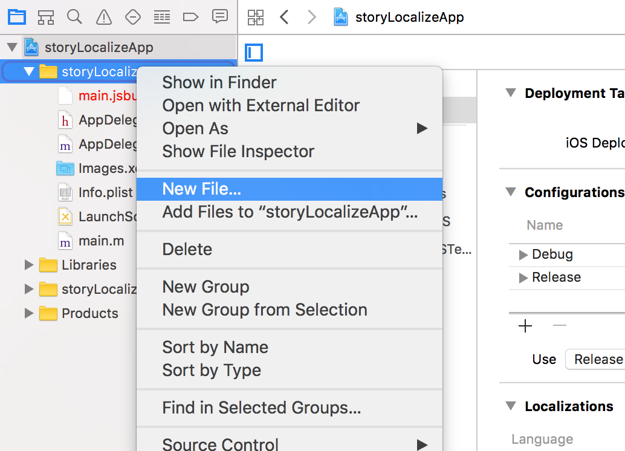Toggle the targets list sidebar button
Image resolution: width=625 pixels, height=451 pixels.
tap(254, 53)
